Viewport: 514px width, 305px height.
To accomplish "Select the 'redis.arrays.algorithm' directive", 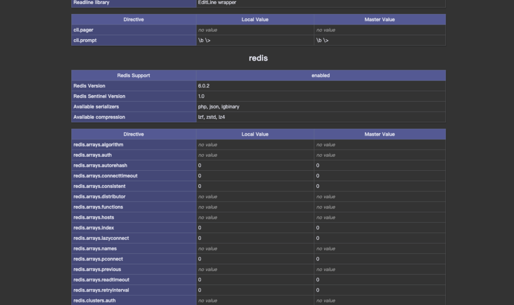I will click(98, 145).
